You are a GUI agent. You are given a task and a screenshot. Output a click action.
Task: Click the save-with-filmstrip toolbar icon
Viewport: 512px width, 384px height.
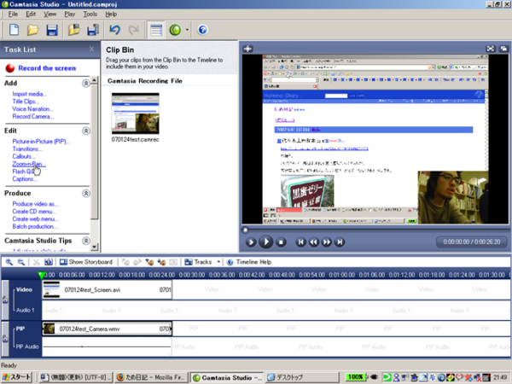pyautogui.click(x=93, y=30)
